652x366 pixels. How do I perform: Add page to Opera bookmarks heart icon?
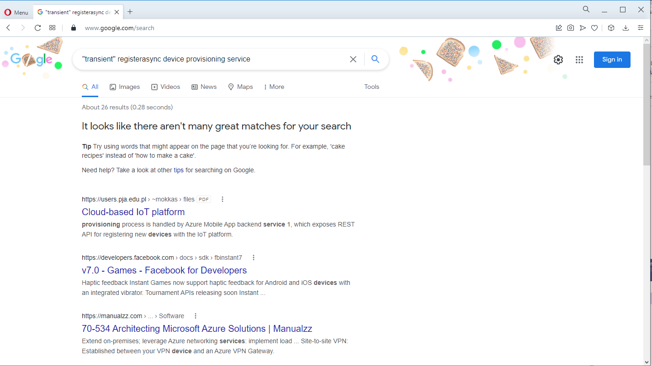click(594, 28)
